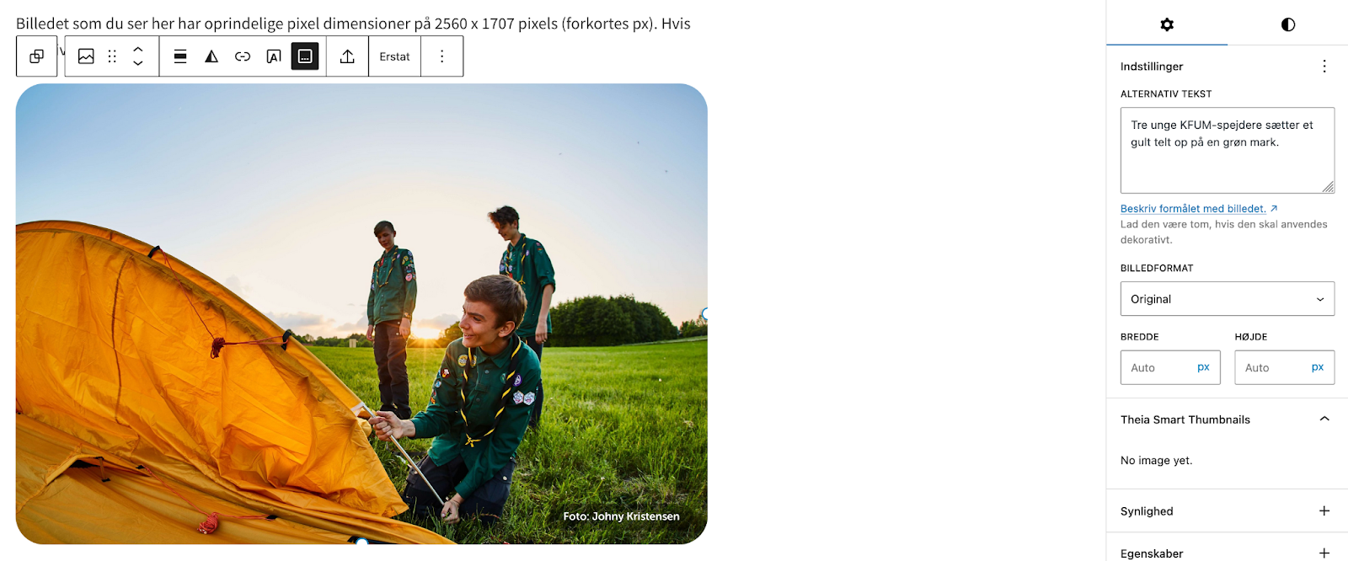This screenshot has width=1348, height=561.
Task: Insert a link with the chain icon
Action: point(243,56)
